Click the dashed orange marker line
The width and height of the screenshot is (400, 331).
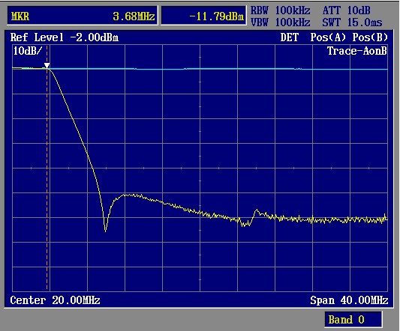[47, 168]
